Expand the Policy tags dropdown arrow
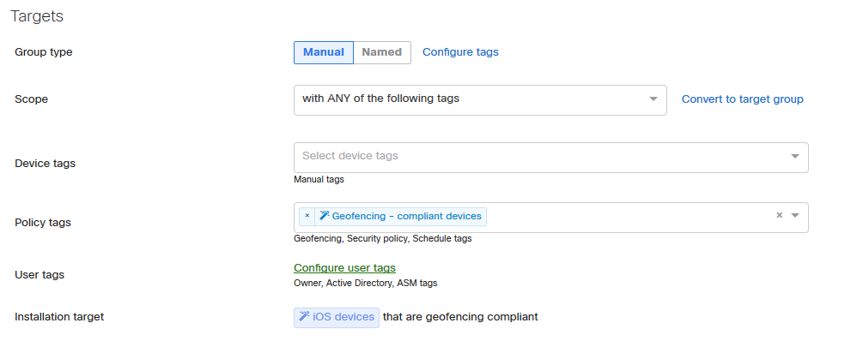The width and height of the screenshot is (857, 347). pos(795,215)
